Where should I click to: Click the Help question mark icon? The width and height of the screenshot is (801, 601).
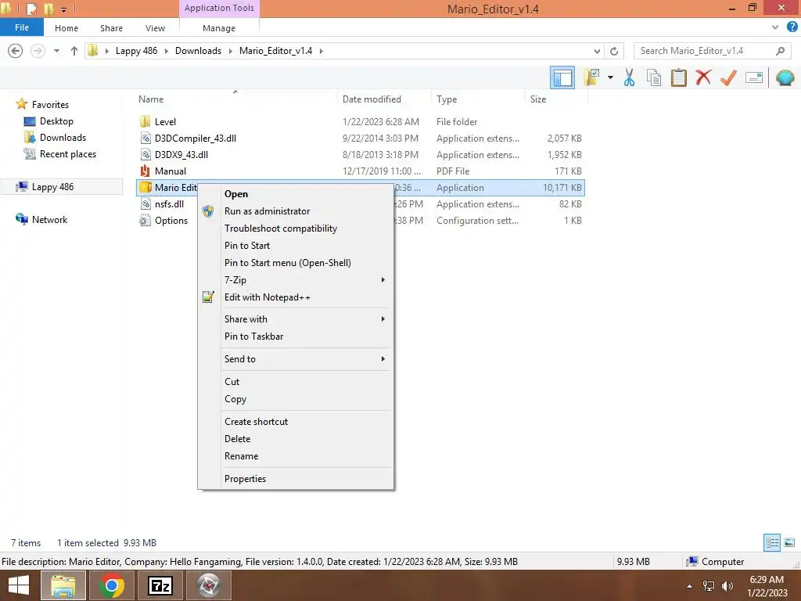792,27
